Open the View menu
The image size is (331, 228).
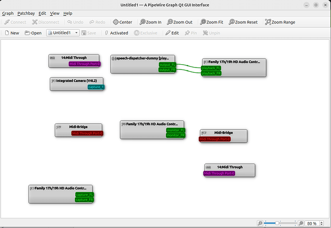[x=55, y=13]
